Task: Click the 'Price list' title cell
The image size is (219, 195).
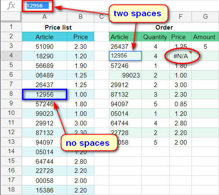Action: 58,27
